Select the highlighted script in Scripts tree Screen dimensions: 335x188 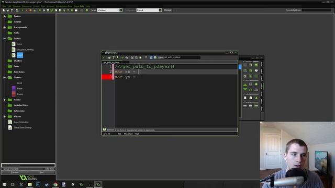(x=20, y=55)
